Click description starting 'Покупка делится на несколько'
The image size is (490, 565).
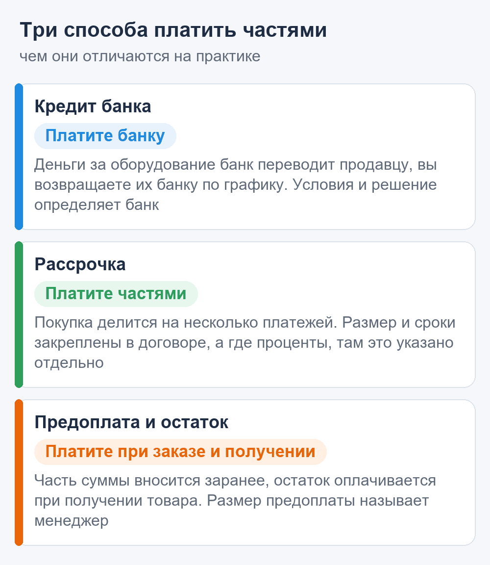point(245,342)
